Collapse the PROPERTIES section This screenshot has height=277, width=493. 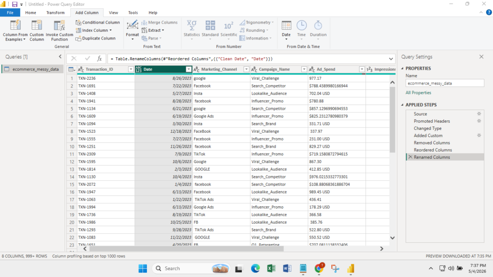pos(402,68)
